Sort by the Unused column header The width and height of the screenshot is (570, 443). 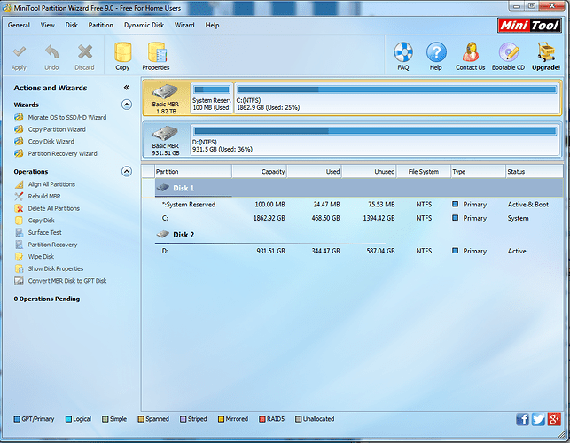369,172
